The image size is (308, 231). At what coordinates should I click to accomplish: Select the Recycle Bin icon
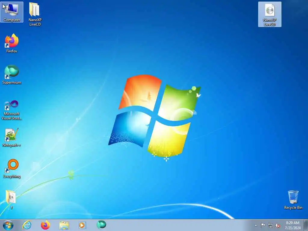pyautogui.click(x=293, y=200)
